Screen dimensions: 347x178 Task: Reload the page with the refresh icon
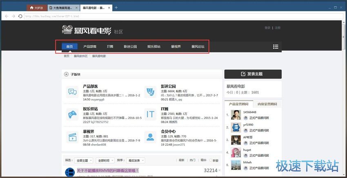point(20,16)
